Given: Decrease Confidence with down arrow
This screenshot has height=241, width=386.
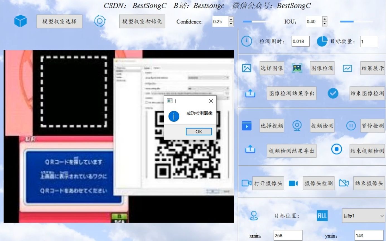Looking at the screenshot, I should (231, 24).
